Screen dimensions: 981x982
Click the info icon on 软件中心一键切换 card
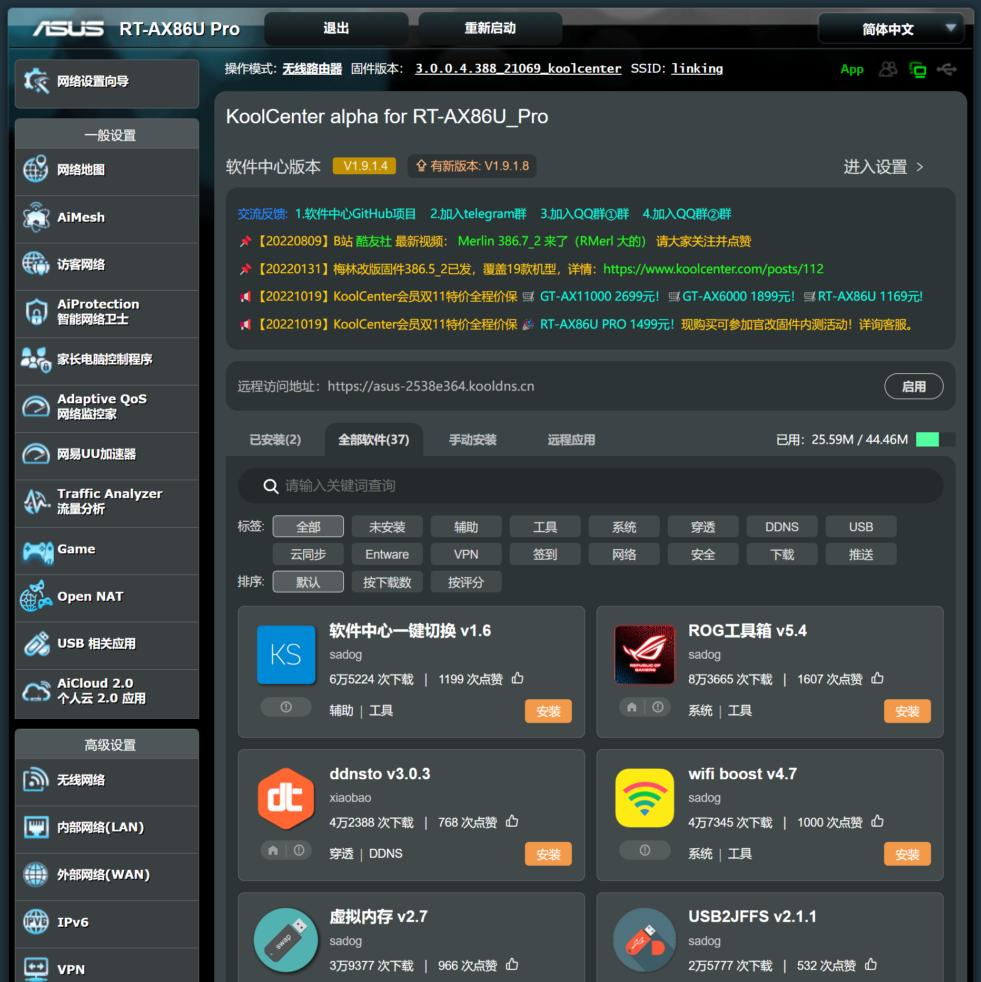(286, 707)
